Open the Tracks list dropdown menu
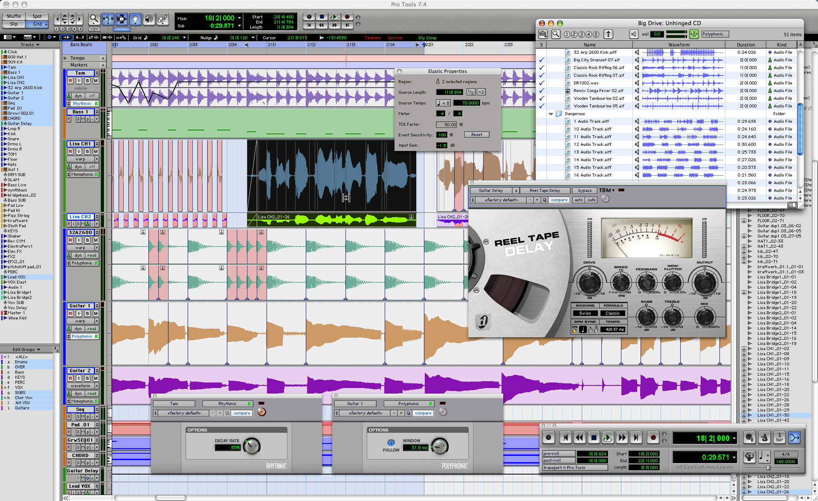Viewport: 818px width, 501px height. click(30, 44)
